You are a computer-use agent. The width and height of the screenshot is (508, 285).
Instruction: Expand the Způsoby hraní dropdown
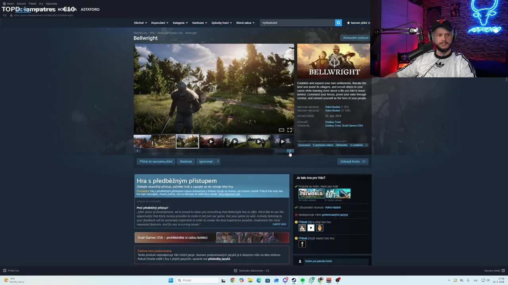point(221,23)
